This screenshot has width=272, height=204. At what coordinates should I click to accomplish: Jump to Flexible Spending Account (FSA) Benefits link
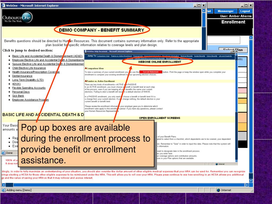click(x=150, y=58)
